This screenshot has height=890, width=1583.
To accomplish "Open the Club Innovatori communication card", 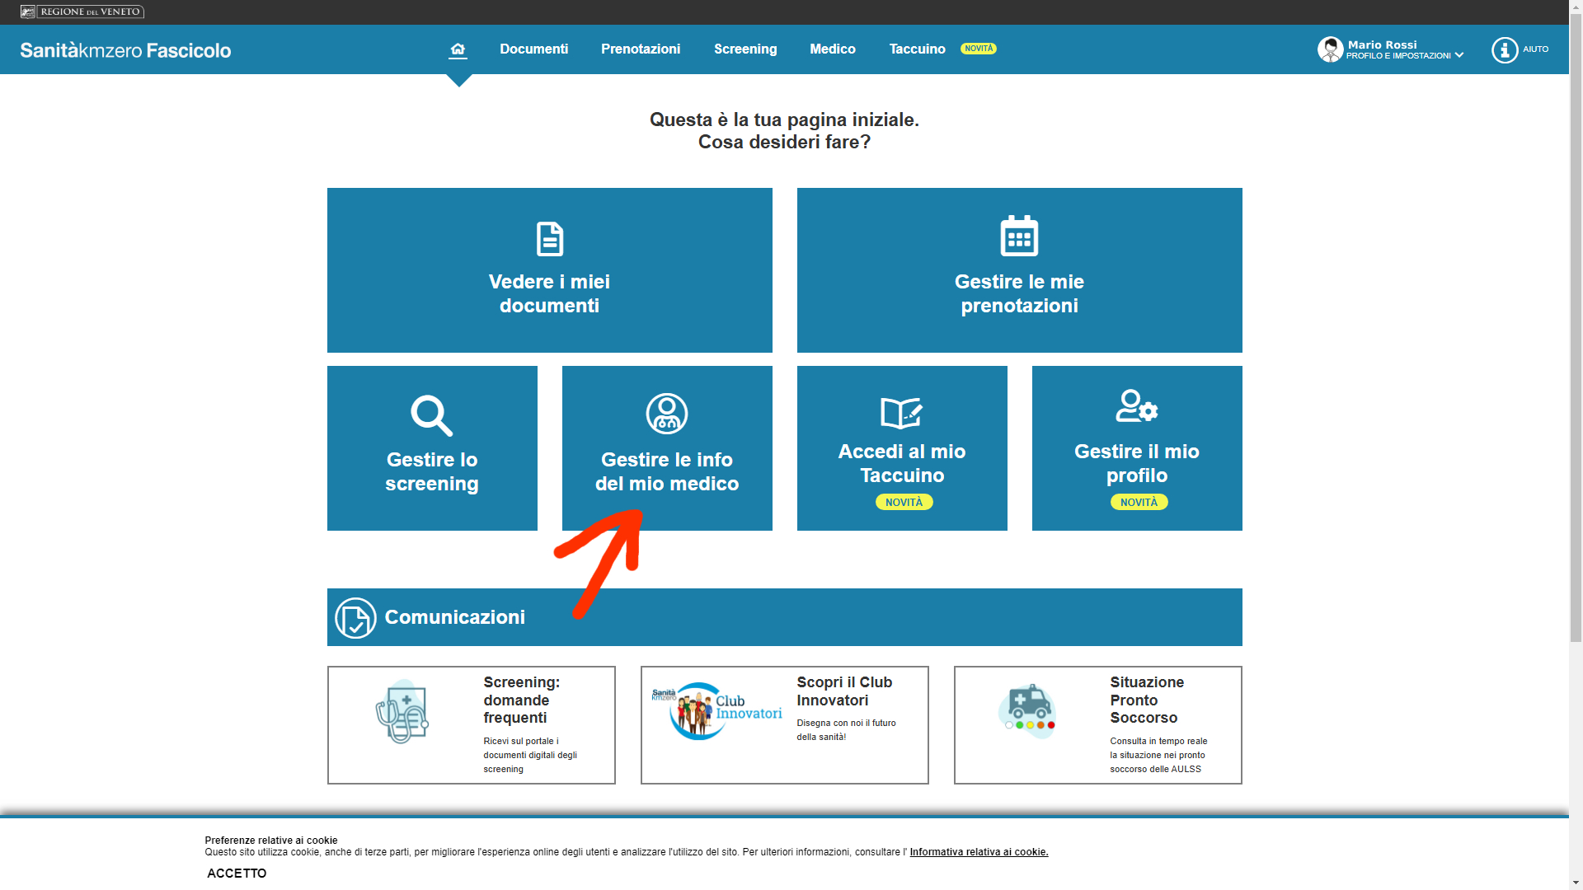I will tap(784, 725).
